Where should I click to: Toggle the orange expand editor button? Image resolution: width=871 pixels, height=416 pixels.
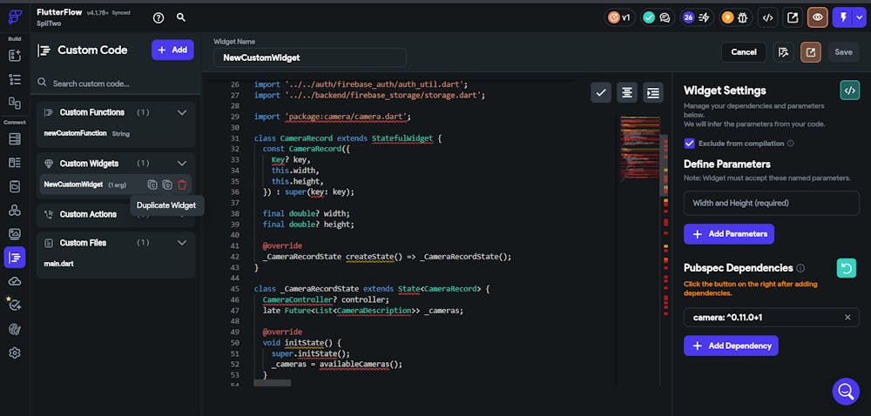point(811,52)
